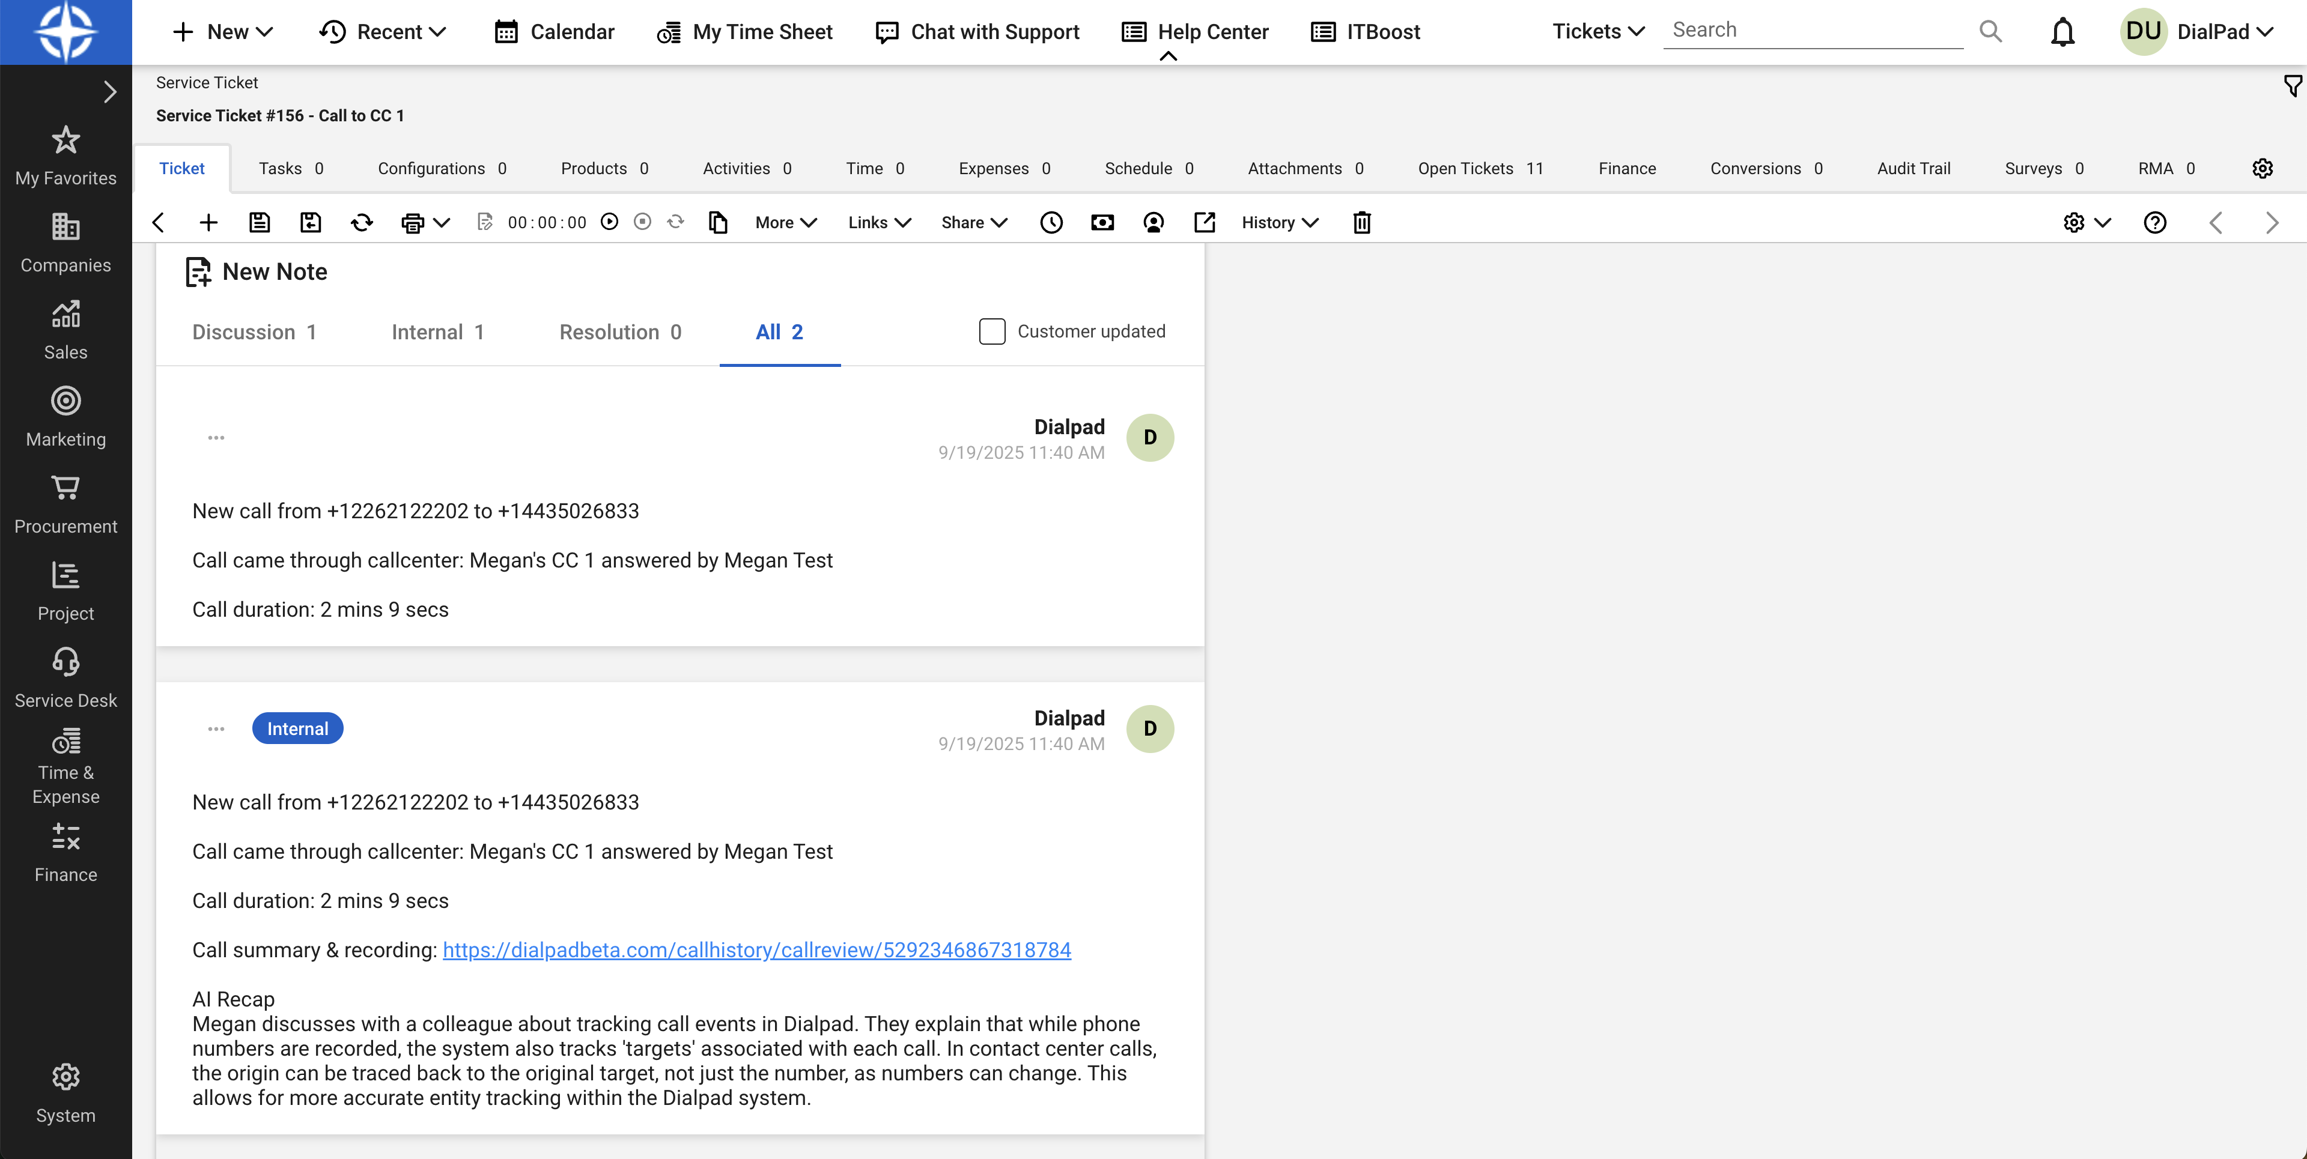The width and height of the screenshot is (2307, 1159).
Task: Switch to the Tasks tab
Action: coord(291,168)
